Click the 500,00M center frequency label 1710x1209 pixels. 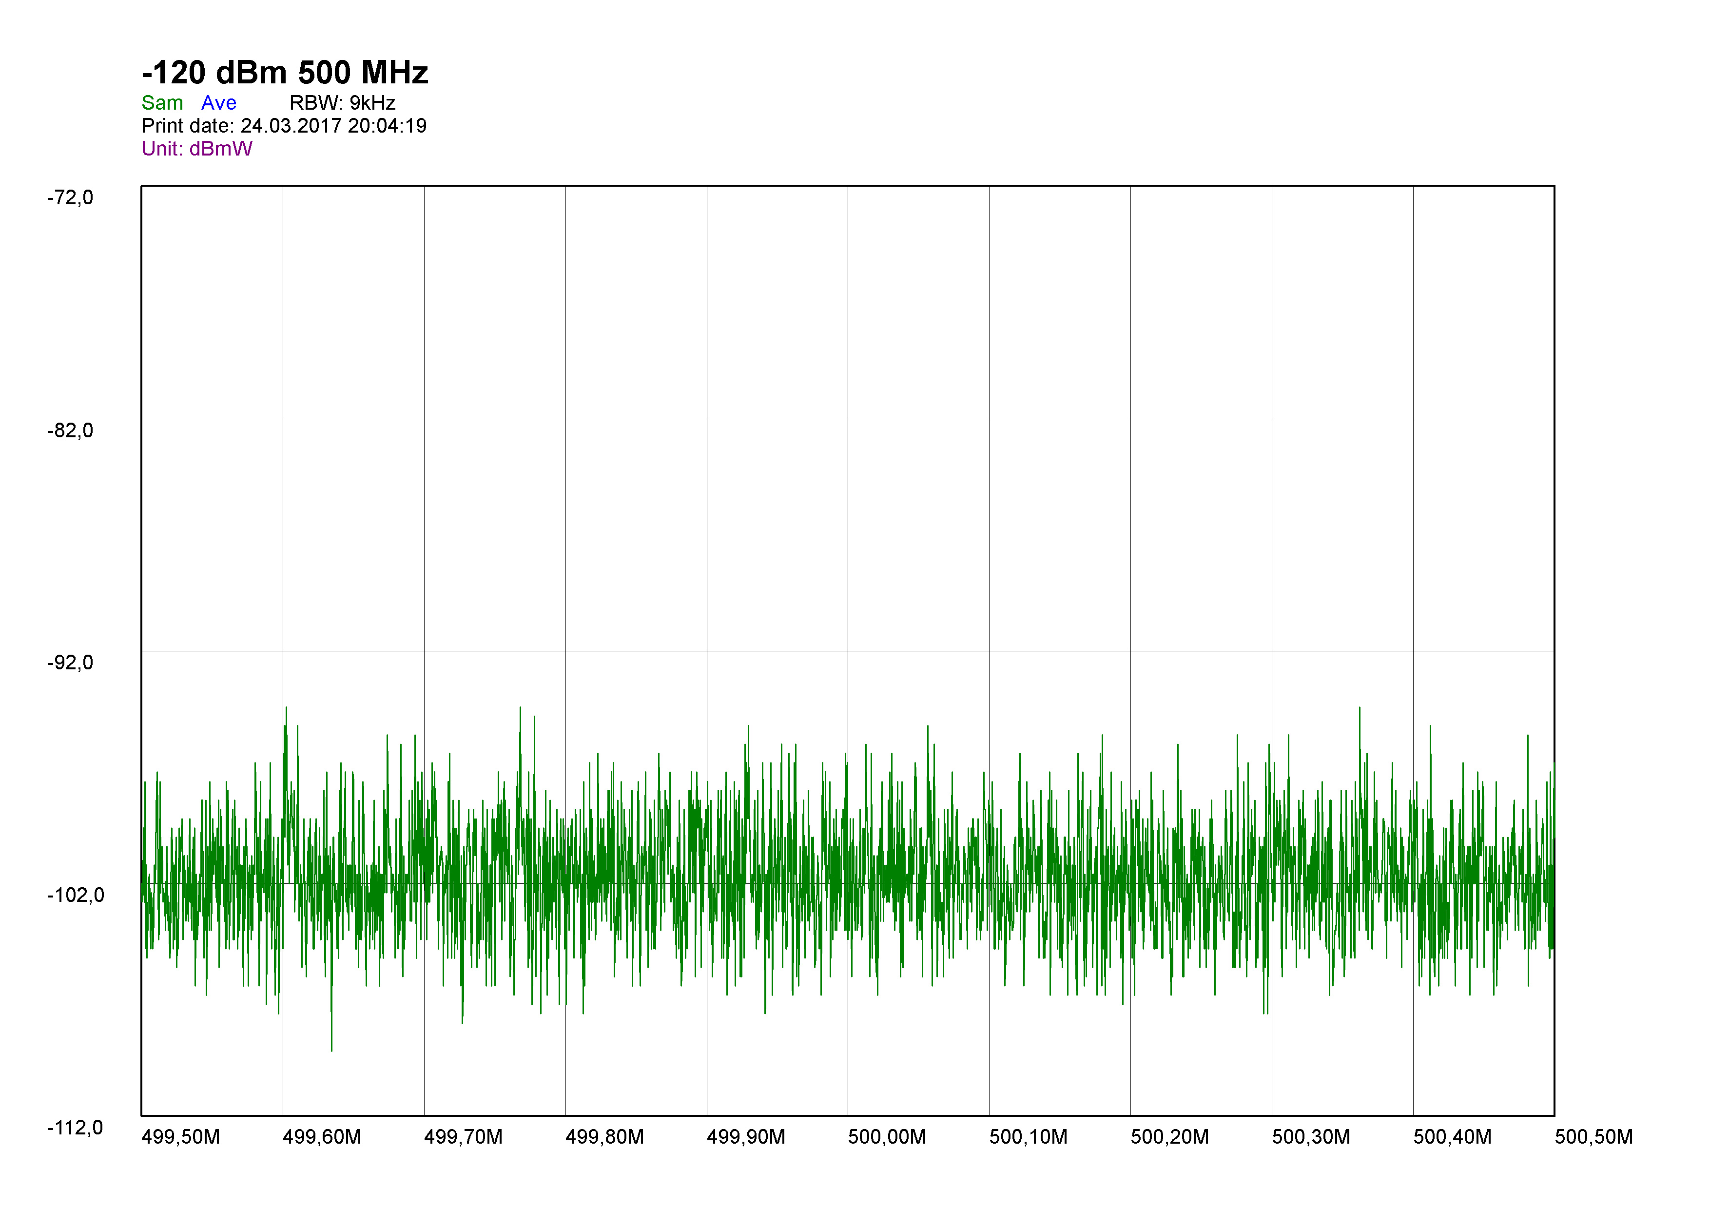click(887, 1137)
